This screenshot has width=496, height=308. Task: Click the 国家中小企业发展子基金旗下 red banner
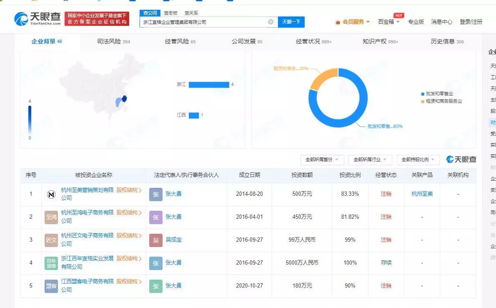pos(97,19)
